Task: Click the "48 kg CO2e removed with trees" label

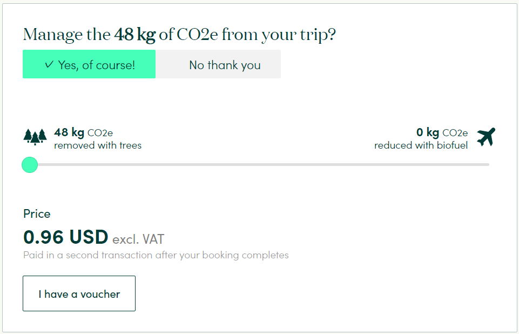Action: [x=98, y=138]
